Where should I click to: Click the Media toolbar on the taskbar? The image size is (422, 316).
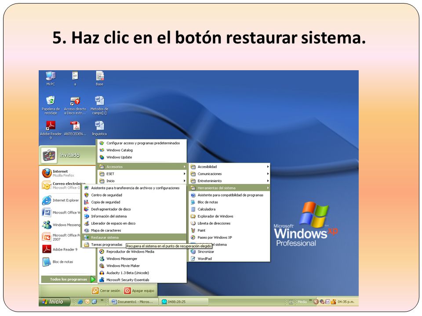[302, 302]
